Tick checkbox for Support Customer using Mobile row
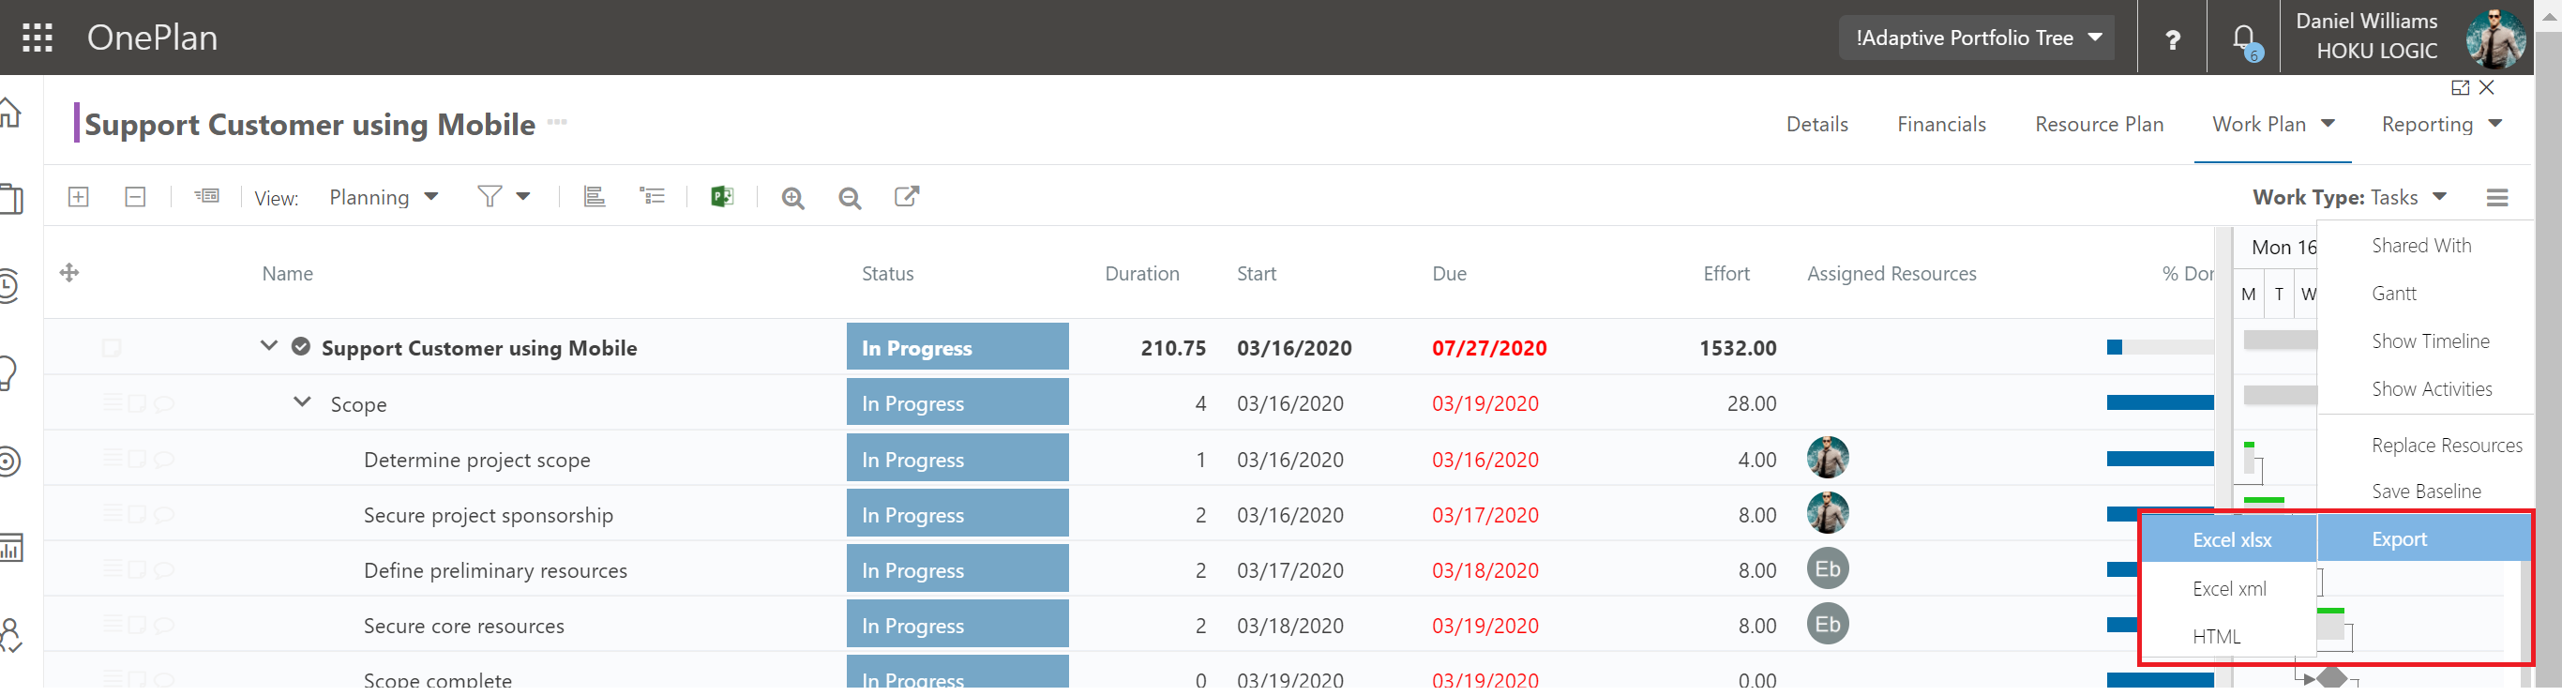The image size is (2562, 696). [112, 348]
